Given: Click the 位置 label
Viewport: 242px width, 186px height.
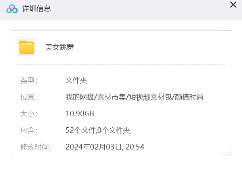Looking at the screenshot, I should pos(29,97).
